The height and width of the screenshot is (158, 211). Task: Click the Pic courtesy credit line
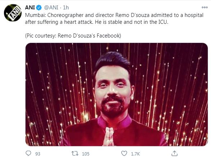point(73,36)
